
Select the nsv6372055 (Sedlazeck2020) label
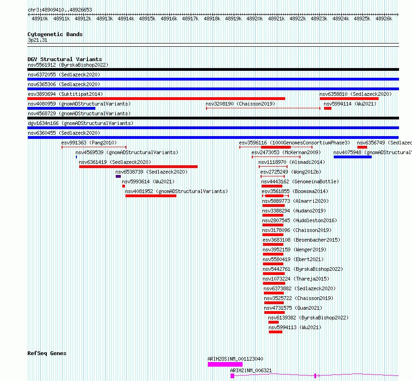(64, 75)
